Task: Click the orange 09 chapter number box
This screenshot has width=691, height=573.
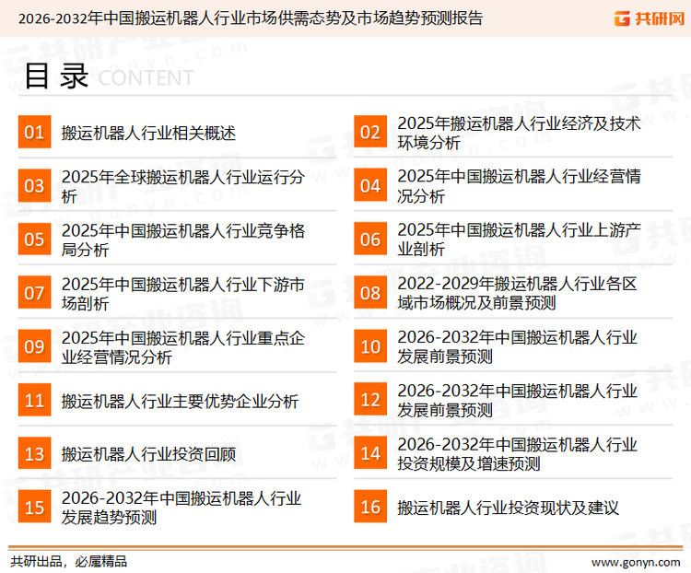Action: (34, 346)
